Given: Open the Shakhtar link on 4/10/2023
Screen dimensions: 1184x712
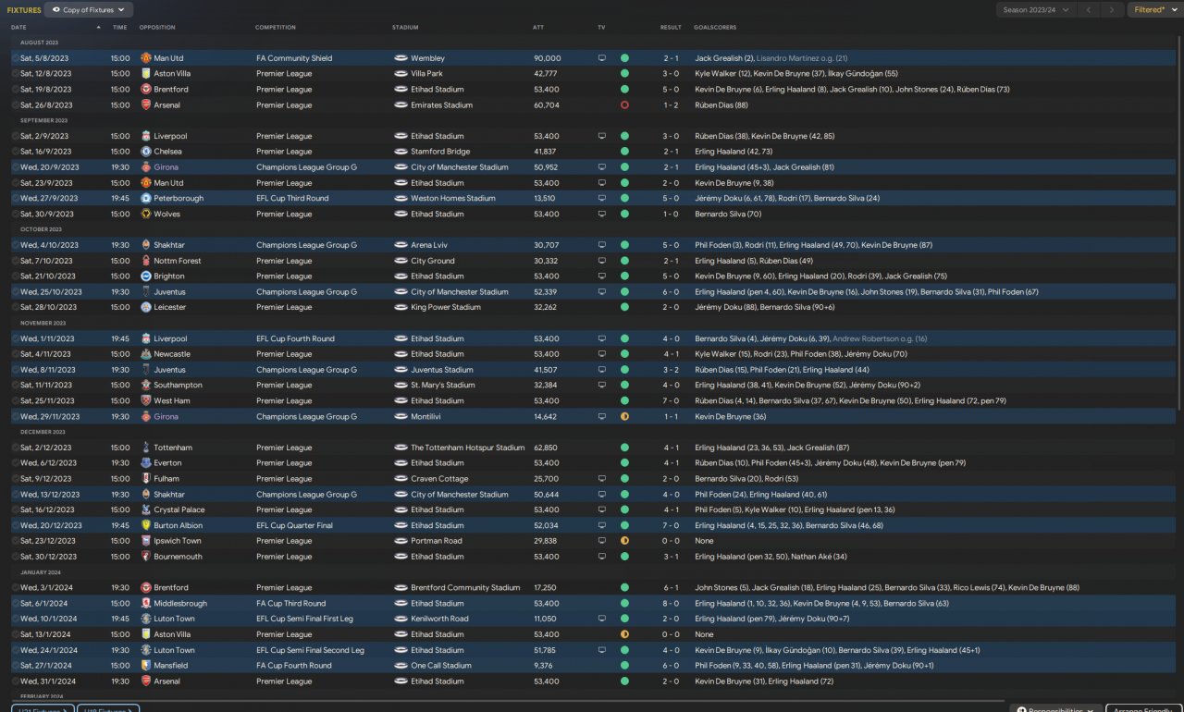Looking at the screenshot, I should coord(169,245).
